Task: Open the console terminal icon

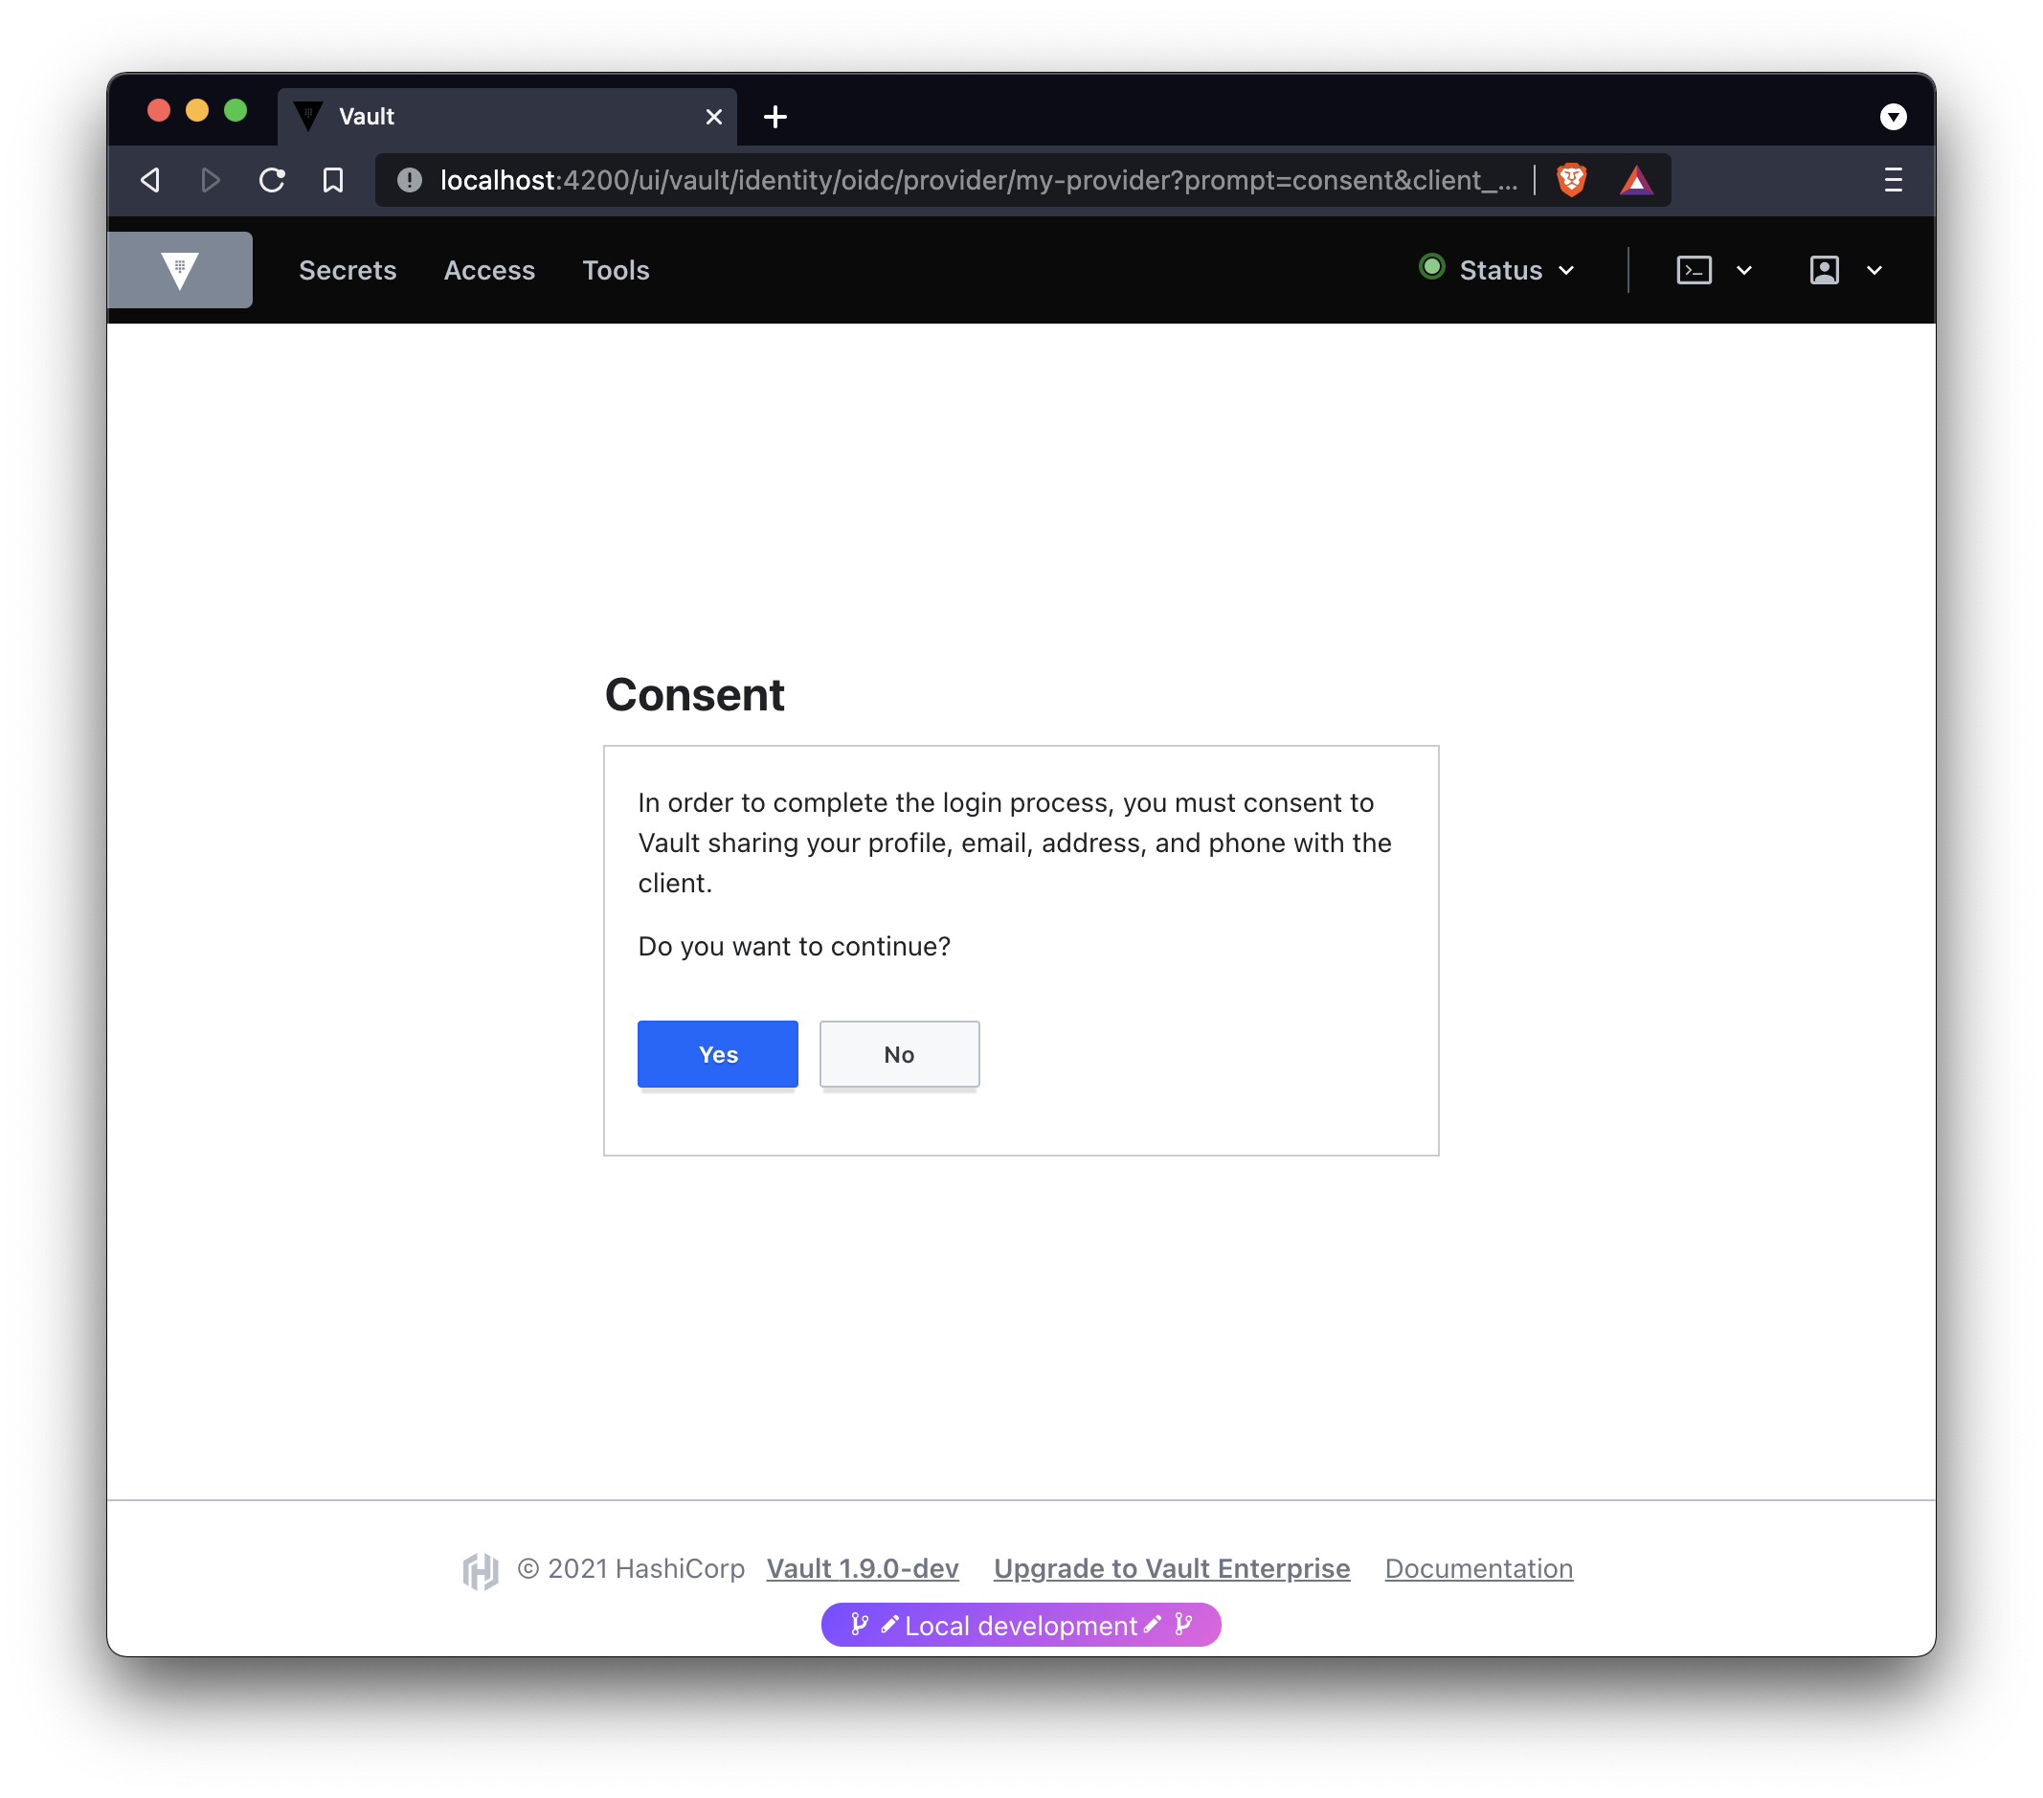Action: tap(1695, 270)
